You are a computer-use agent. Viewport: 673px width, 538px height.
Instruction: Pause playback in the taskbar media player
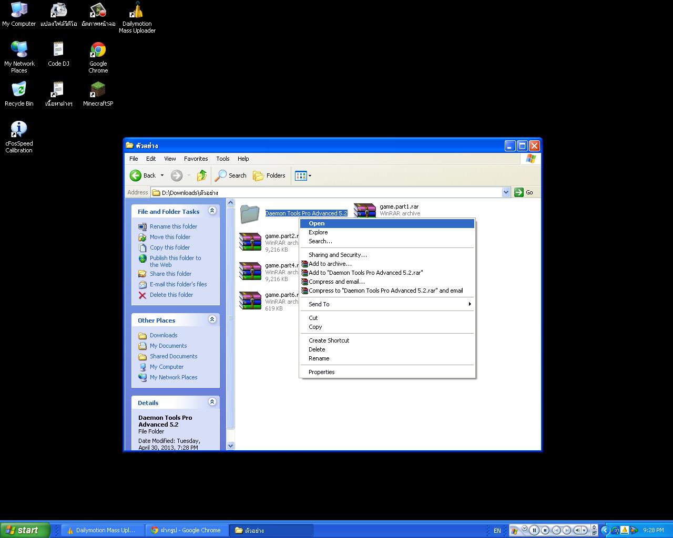point(534,530)
